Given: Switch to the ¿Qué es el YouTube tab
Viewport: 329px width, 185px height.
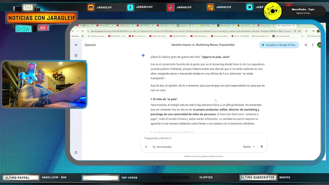Looking at the screenshot, I should 165,25.
